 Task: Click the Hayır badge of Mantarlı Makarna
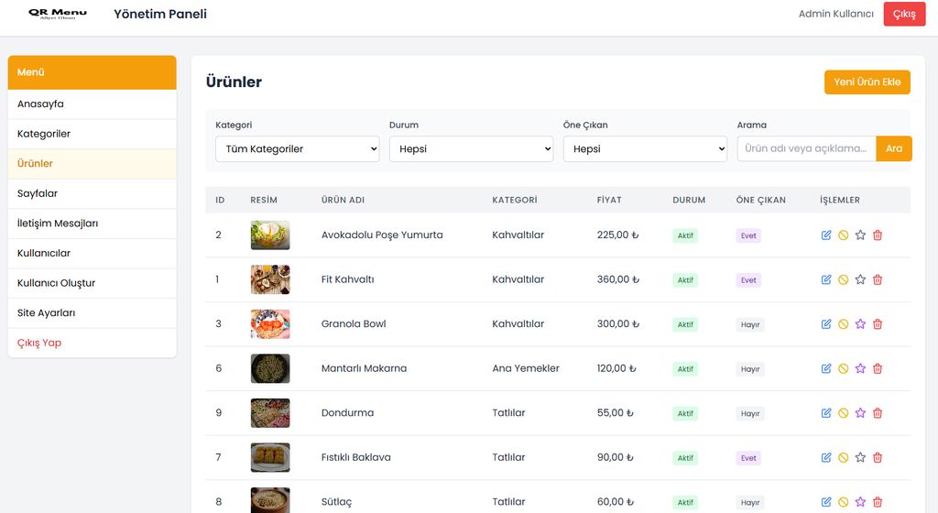coord(750,369)
